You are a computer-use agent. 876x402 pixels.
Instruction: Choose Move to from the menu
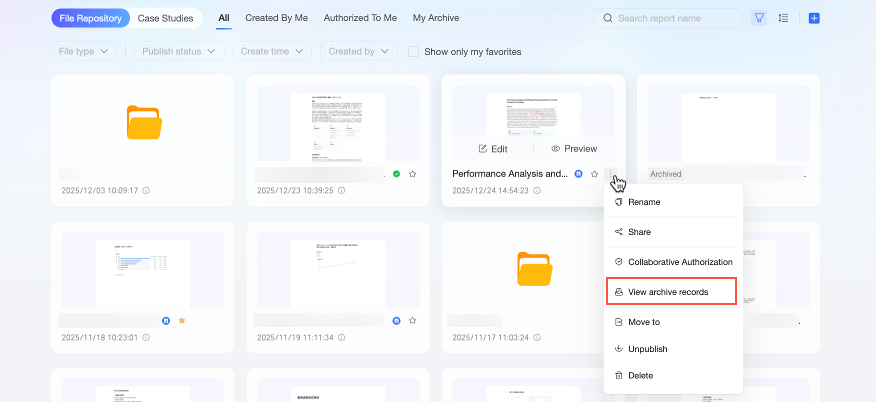click(x=673, y=322)
